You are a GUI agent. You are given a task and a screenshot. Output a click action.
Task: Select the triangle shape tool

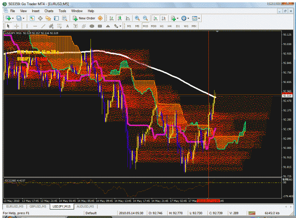108,26
